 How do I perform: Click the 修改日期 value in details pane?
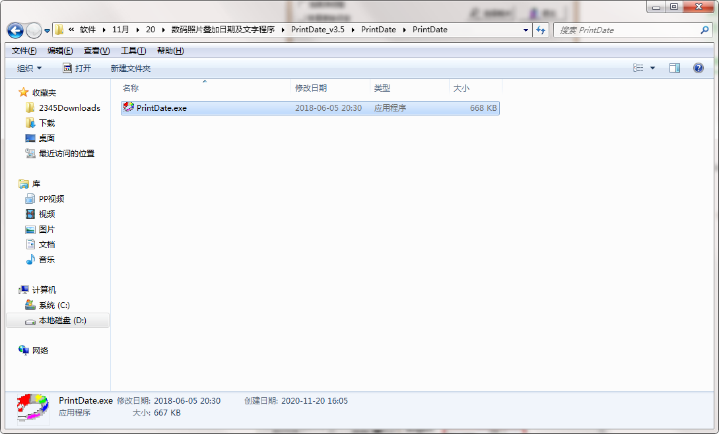click(187, 400)
